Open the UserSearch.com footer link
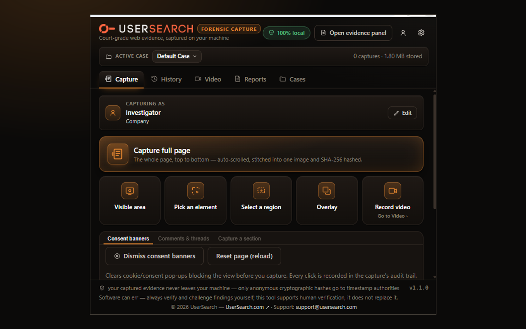526x329 pixels. tap(247, 307)
